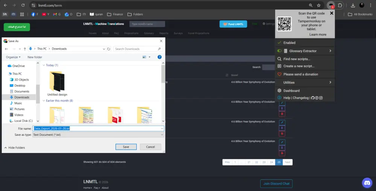This screenshot has height=191, width=376.
Task: Click the Save button
Action: [126, 147]
